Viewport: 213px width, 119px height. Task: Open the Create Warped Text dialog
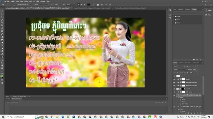[93, 5]
